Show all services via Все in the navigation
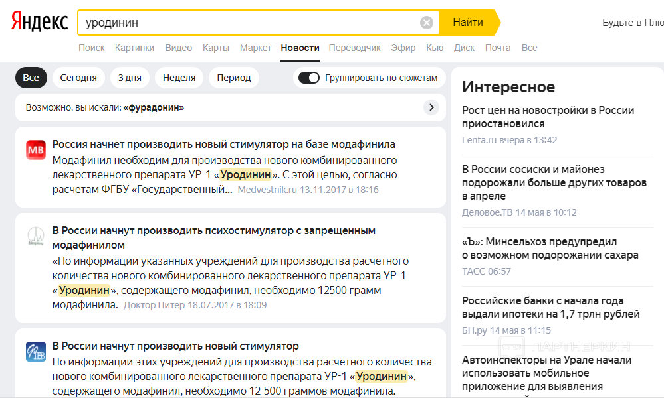The height and width of the screenshot is (398, 664). point(529,48)
